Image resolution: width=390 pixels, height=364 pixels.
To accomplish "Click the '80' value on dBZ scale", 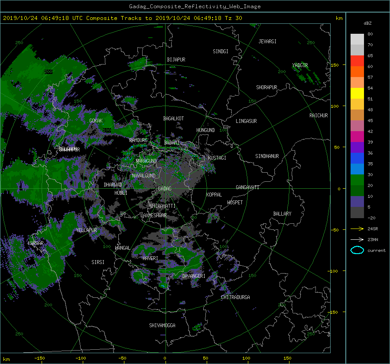I will pyautogui.click(x=370, y=34).
